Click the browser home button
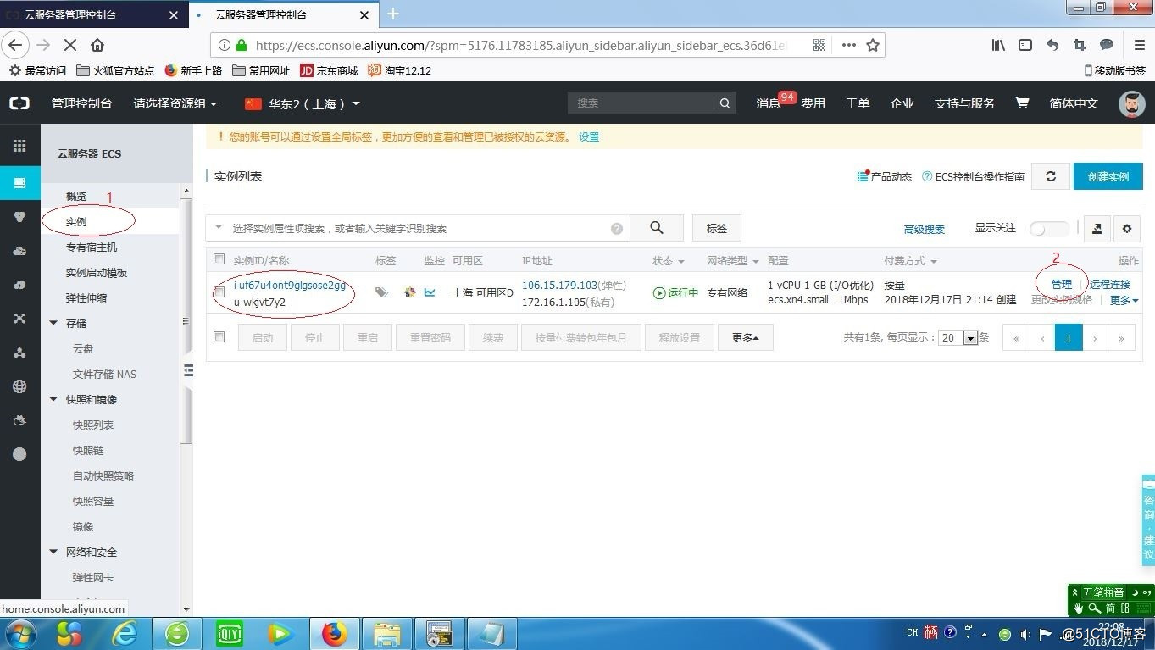Screen dimensions: 1155x650 pos(97,45)
